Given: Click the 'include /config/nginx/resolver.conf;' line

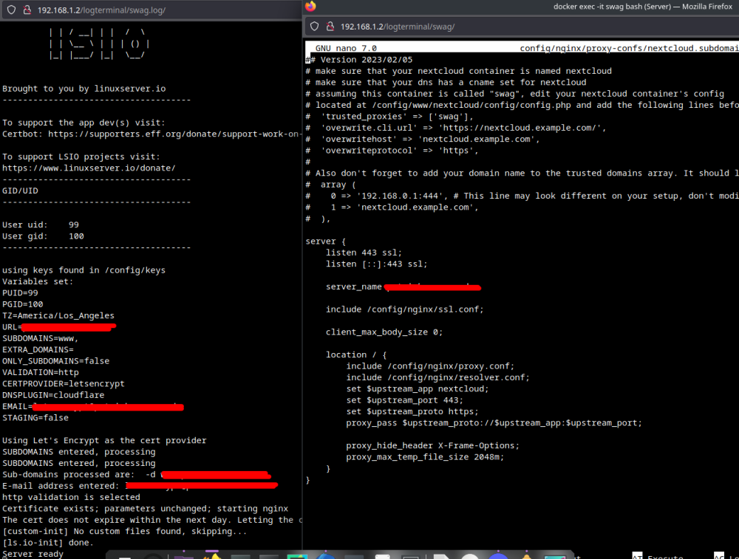Looking at the screenshot, I should [437, 377].
